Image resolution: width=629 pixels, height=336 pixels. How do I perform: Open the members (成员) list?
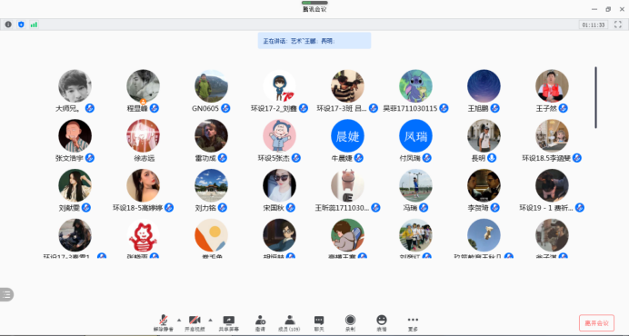[289, 323]
